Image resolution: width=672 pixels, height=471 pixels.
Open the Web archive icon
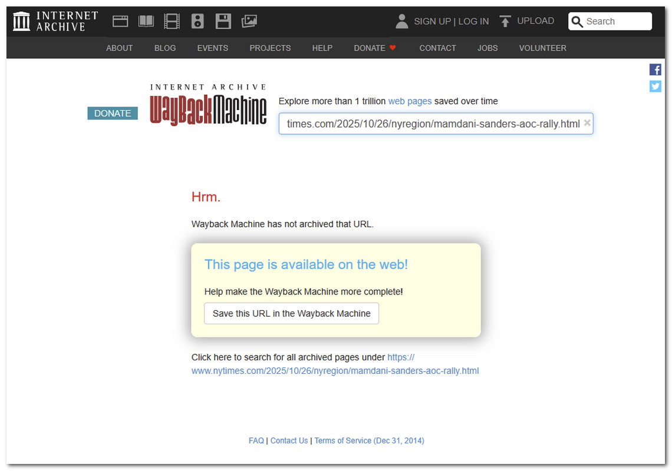click(x=120, y=21)
